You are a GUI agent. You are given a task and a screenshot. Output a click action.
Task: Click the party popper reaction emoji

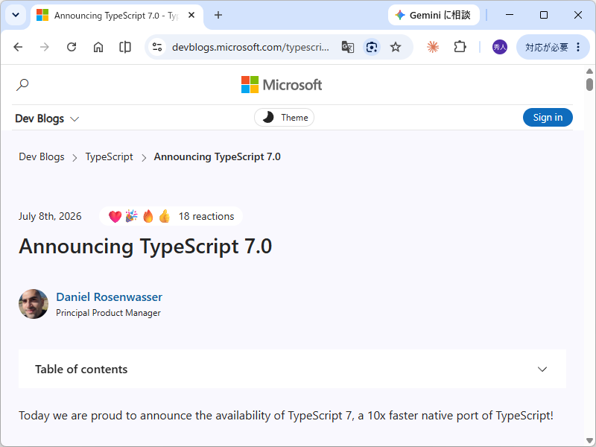(x=132, y=216)
